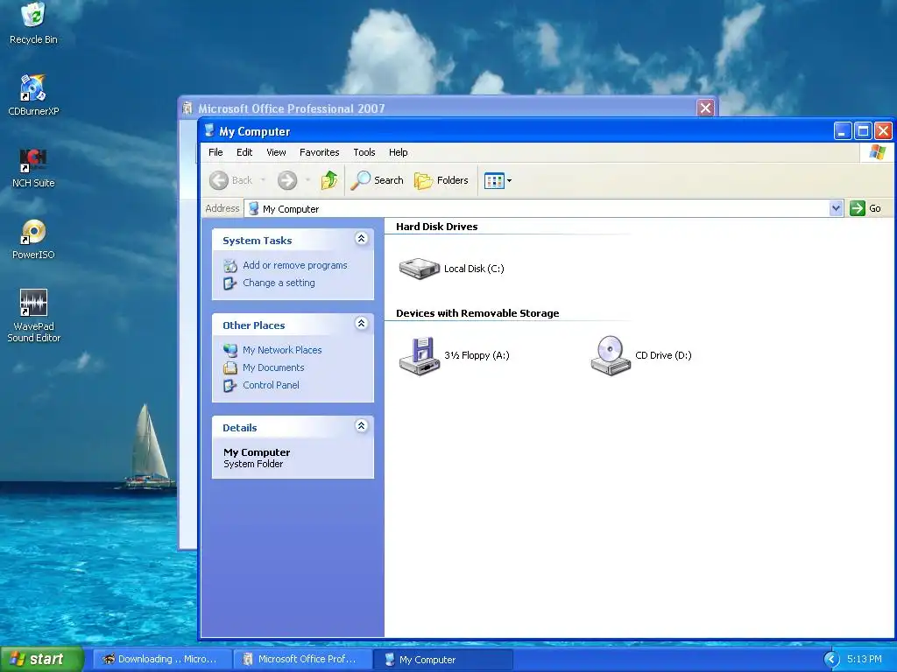Image resolution: width=897 pixels, height=672 pixels.
Task: Collapse the Details panel
Action: coord(361,426)
